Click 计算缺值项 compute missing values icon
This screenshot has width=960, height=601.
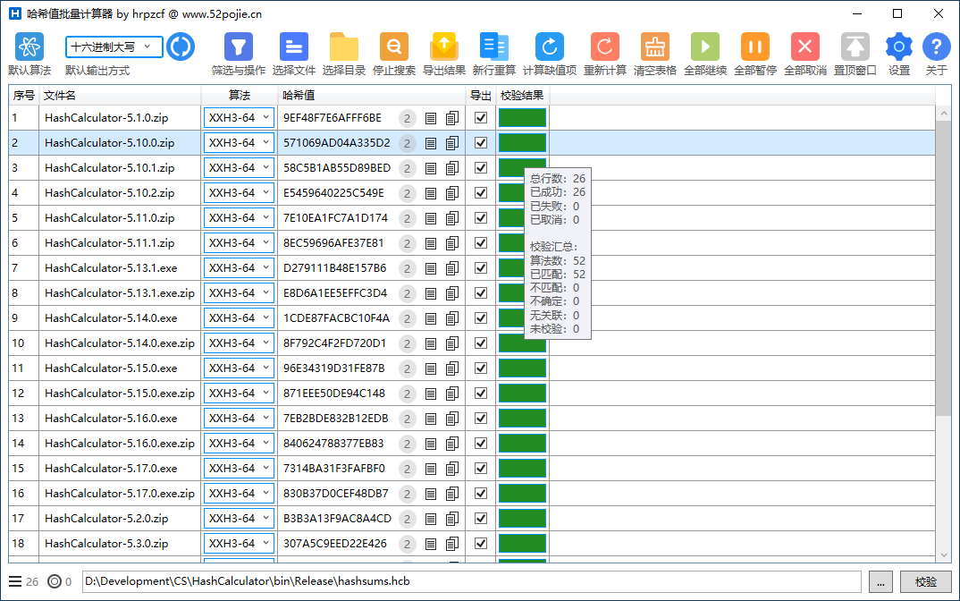coord(550,47)
